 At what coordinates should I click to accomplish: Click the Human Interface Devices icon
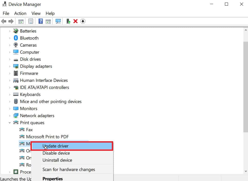pos(16,81)
